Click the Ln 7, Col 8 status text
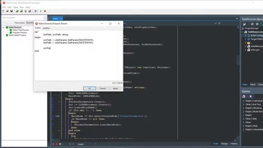The image size is (263, 148). [x=117, y=83]
